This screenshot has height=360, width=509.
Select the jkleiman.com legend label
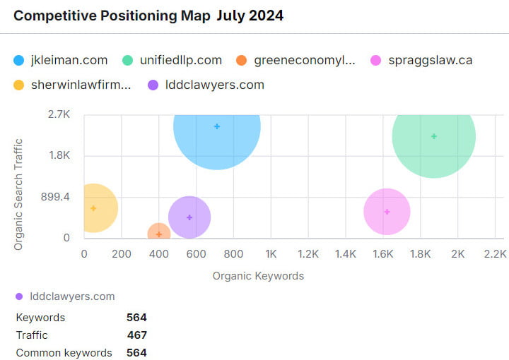click(x=69, y=60)
